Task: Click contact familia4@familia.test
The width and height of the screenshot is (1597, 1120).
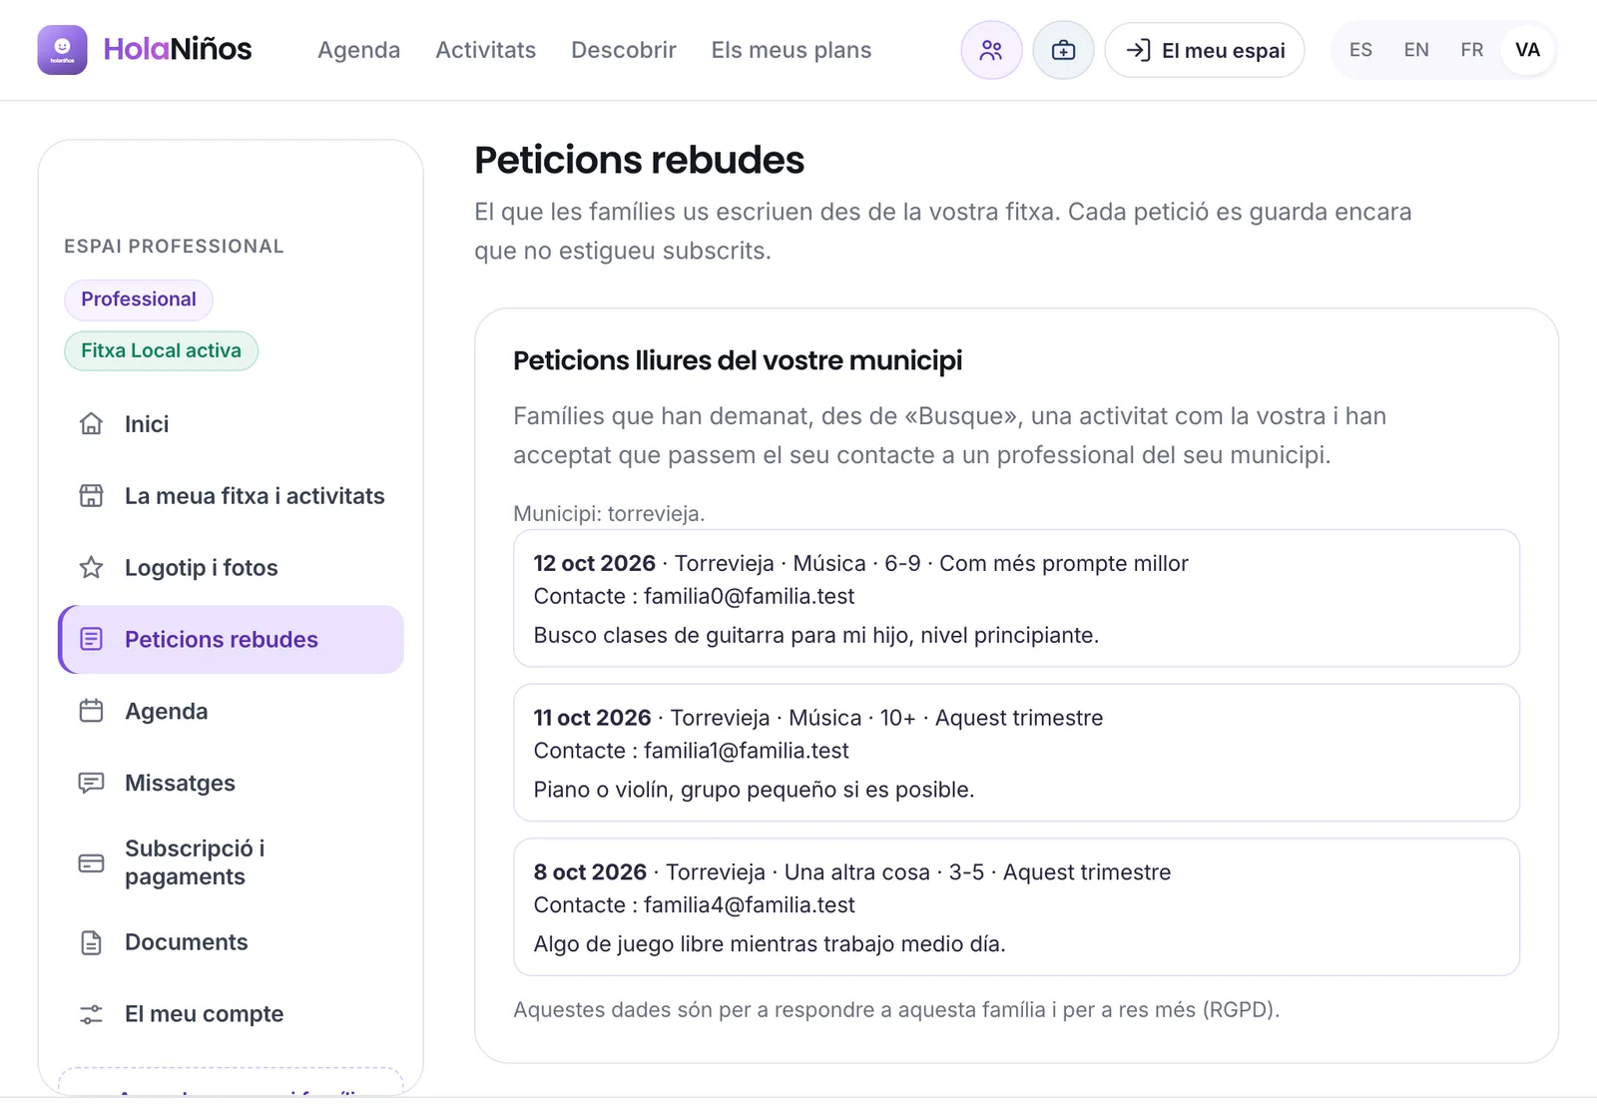Action: pyautogui.click(x=749, y=905)
